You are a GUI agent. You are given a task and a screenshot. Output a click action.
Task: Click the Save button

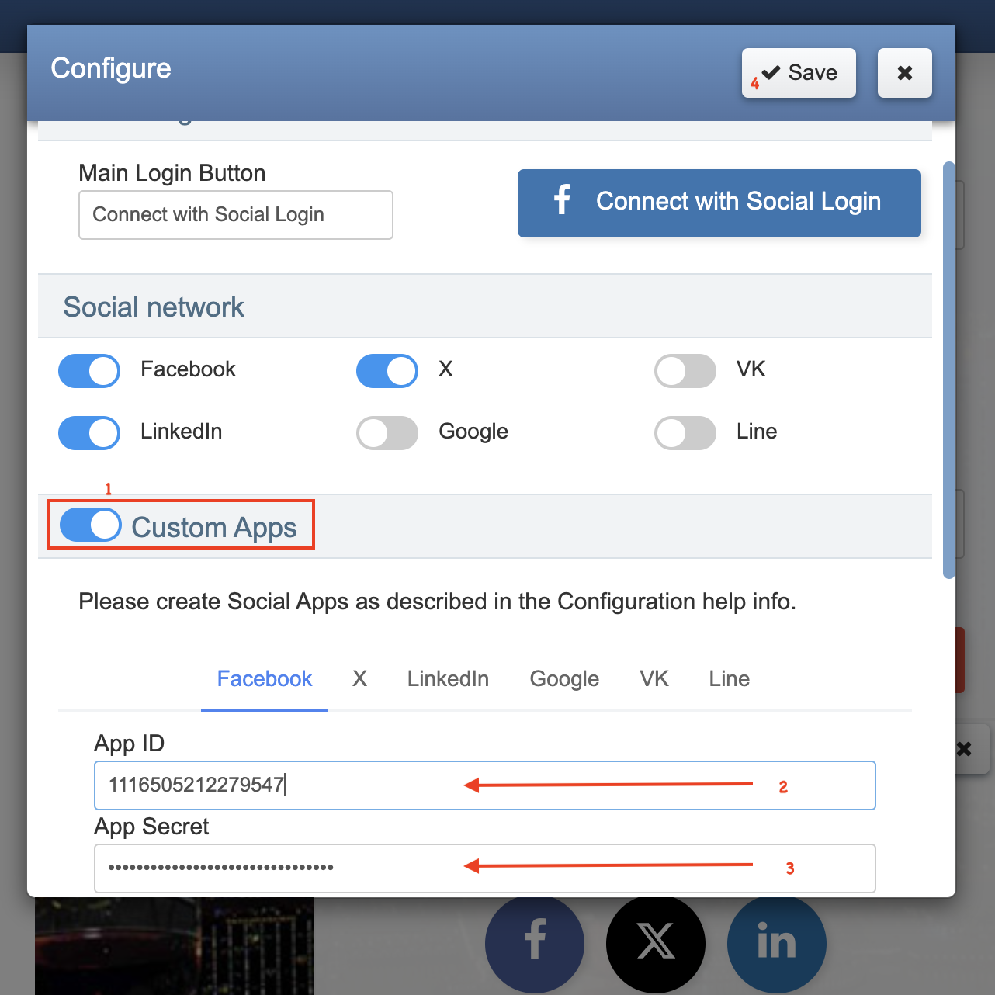point(799,73)
